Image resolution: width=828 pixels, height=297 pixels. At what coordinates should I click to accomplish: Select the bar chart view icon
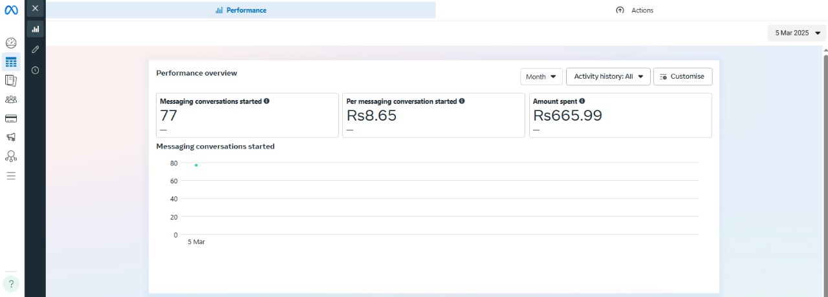(x=35, y=29)
